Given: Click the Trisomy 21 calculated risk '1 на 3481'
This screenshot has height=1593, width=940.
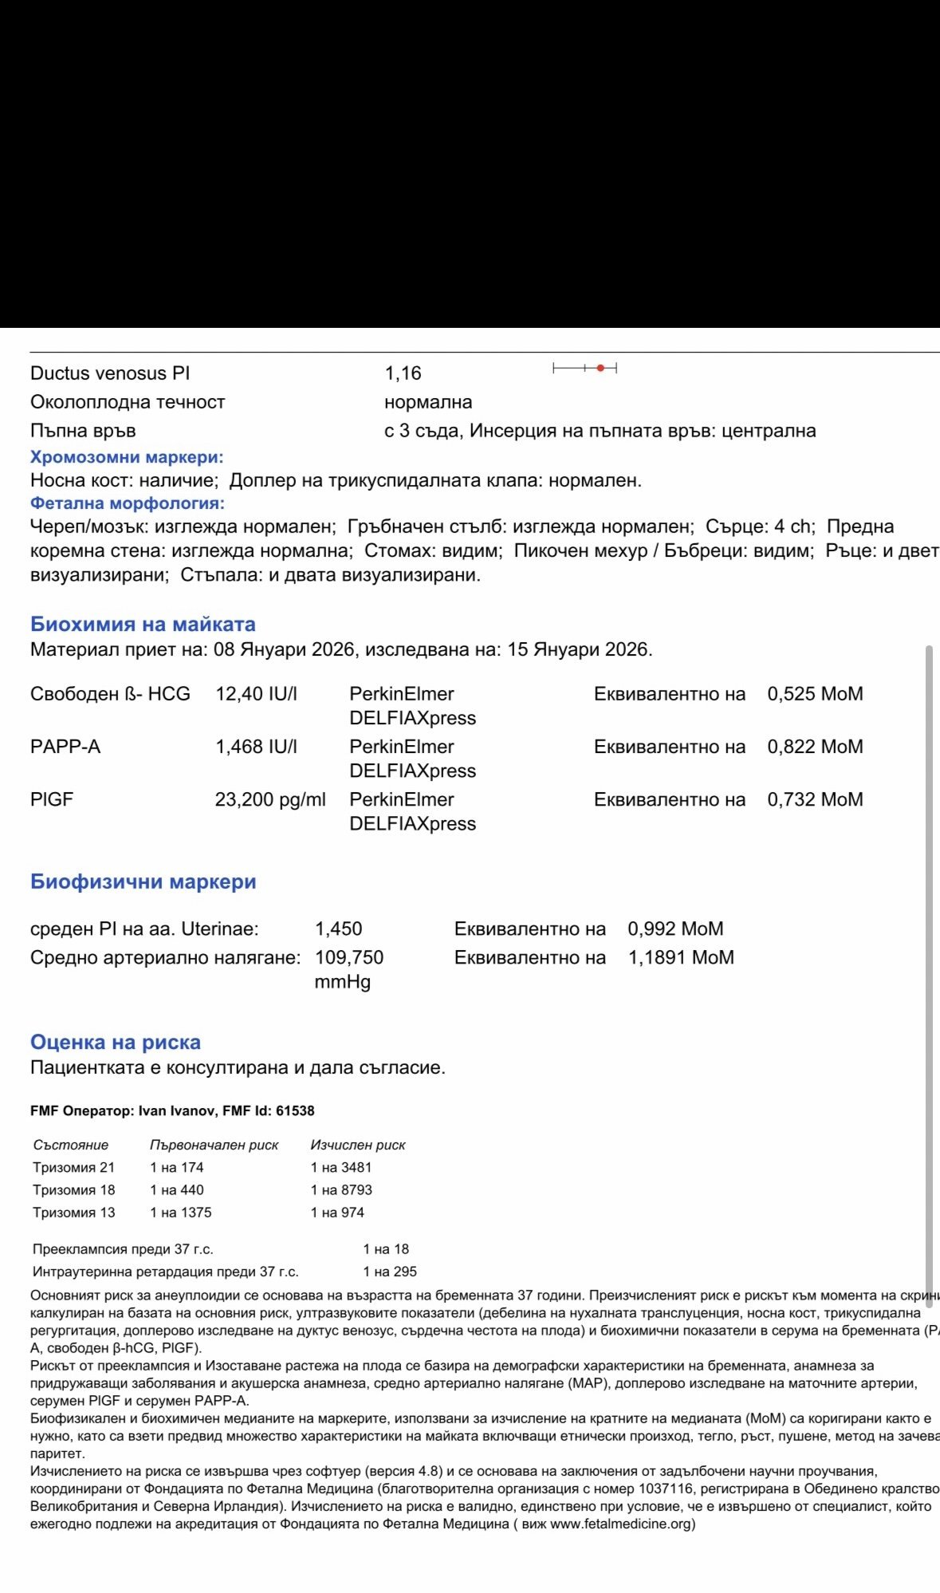Looking at the screenshot, I should (341, 1167).
